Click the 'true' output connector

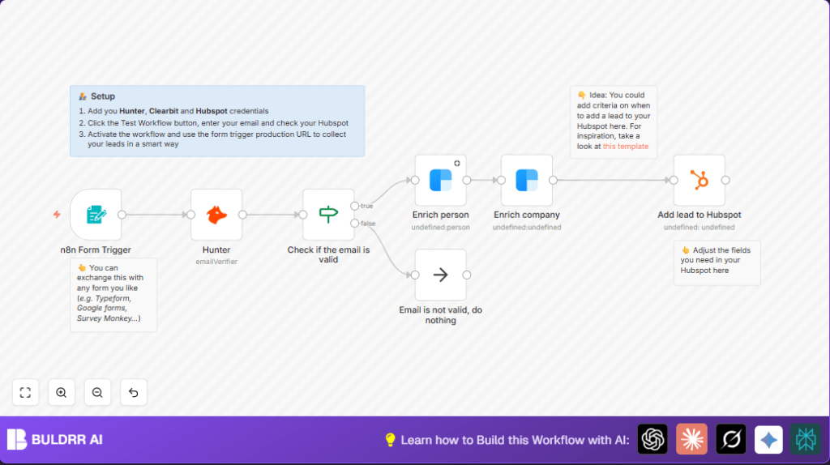355,206
